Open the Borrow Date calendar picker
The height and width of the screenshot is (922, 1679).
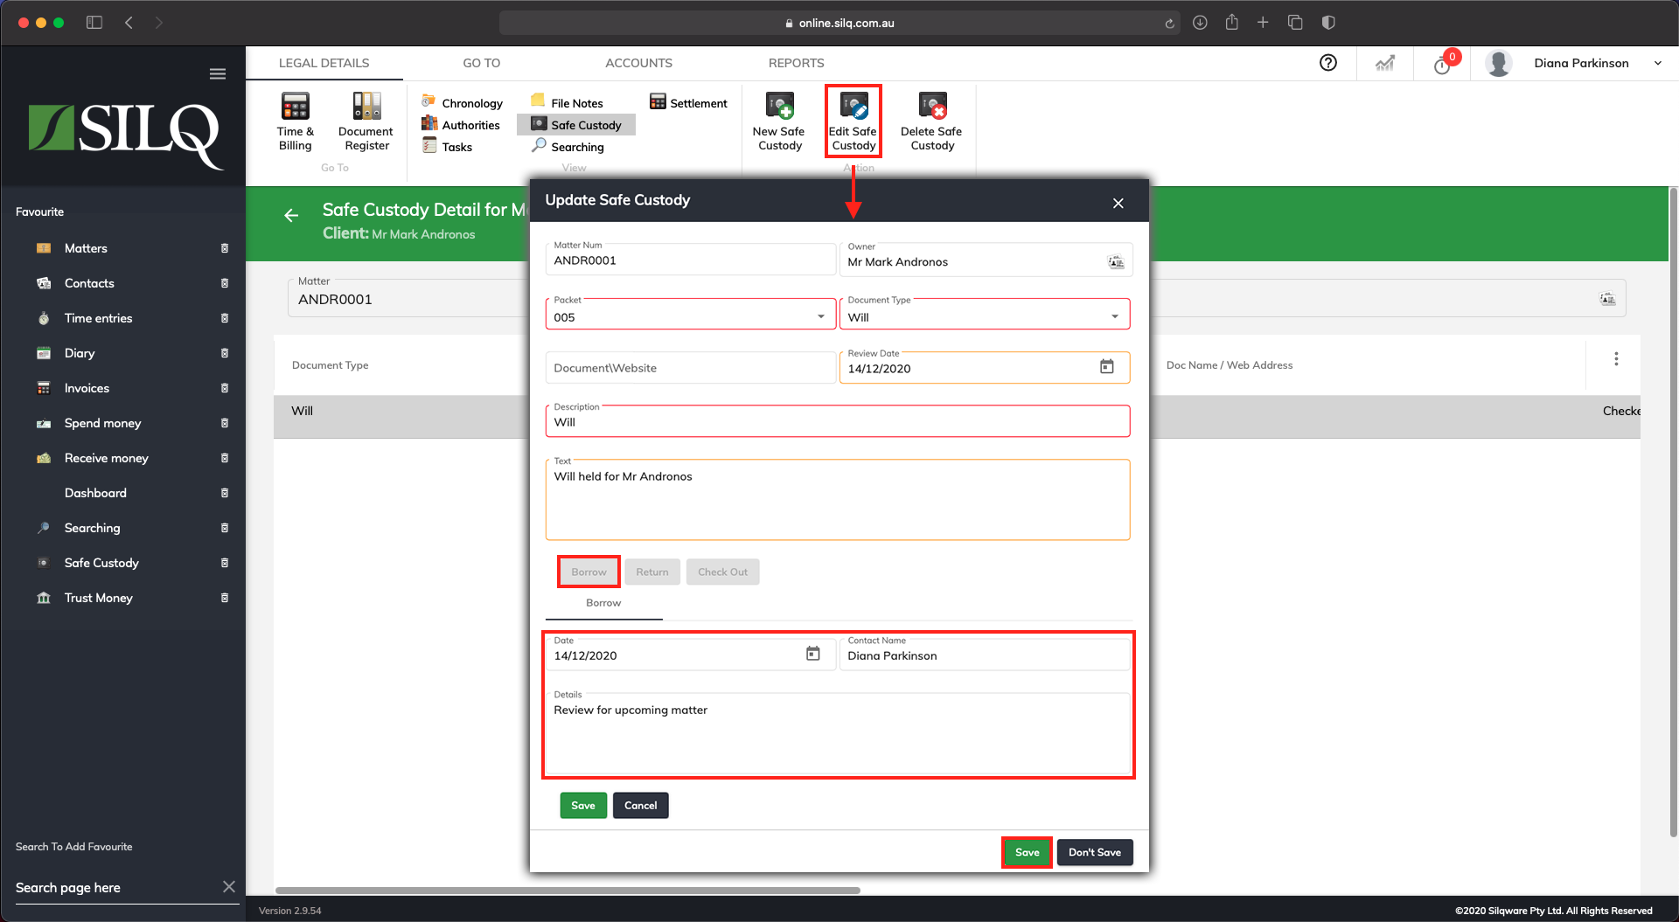[x=812, y=655]
